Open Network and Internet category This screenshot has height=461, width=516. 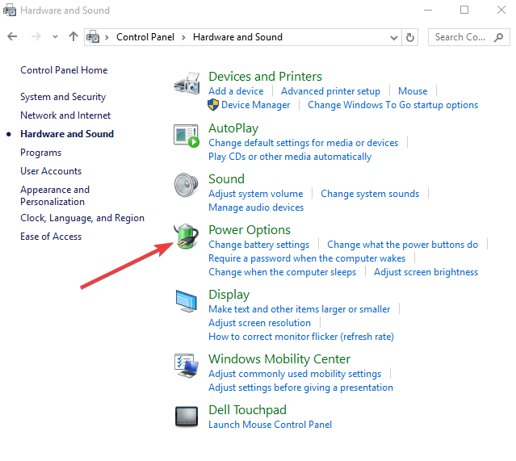[x=65, y=115]
